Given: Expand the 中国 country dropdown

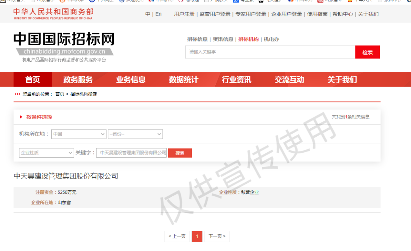Looking at the screenshot, I should (x=79, y=134).
